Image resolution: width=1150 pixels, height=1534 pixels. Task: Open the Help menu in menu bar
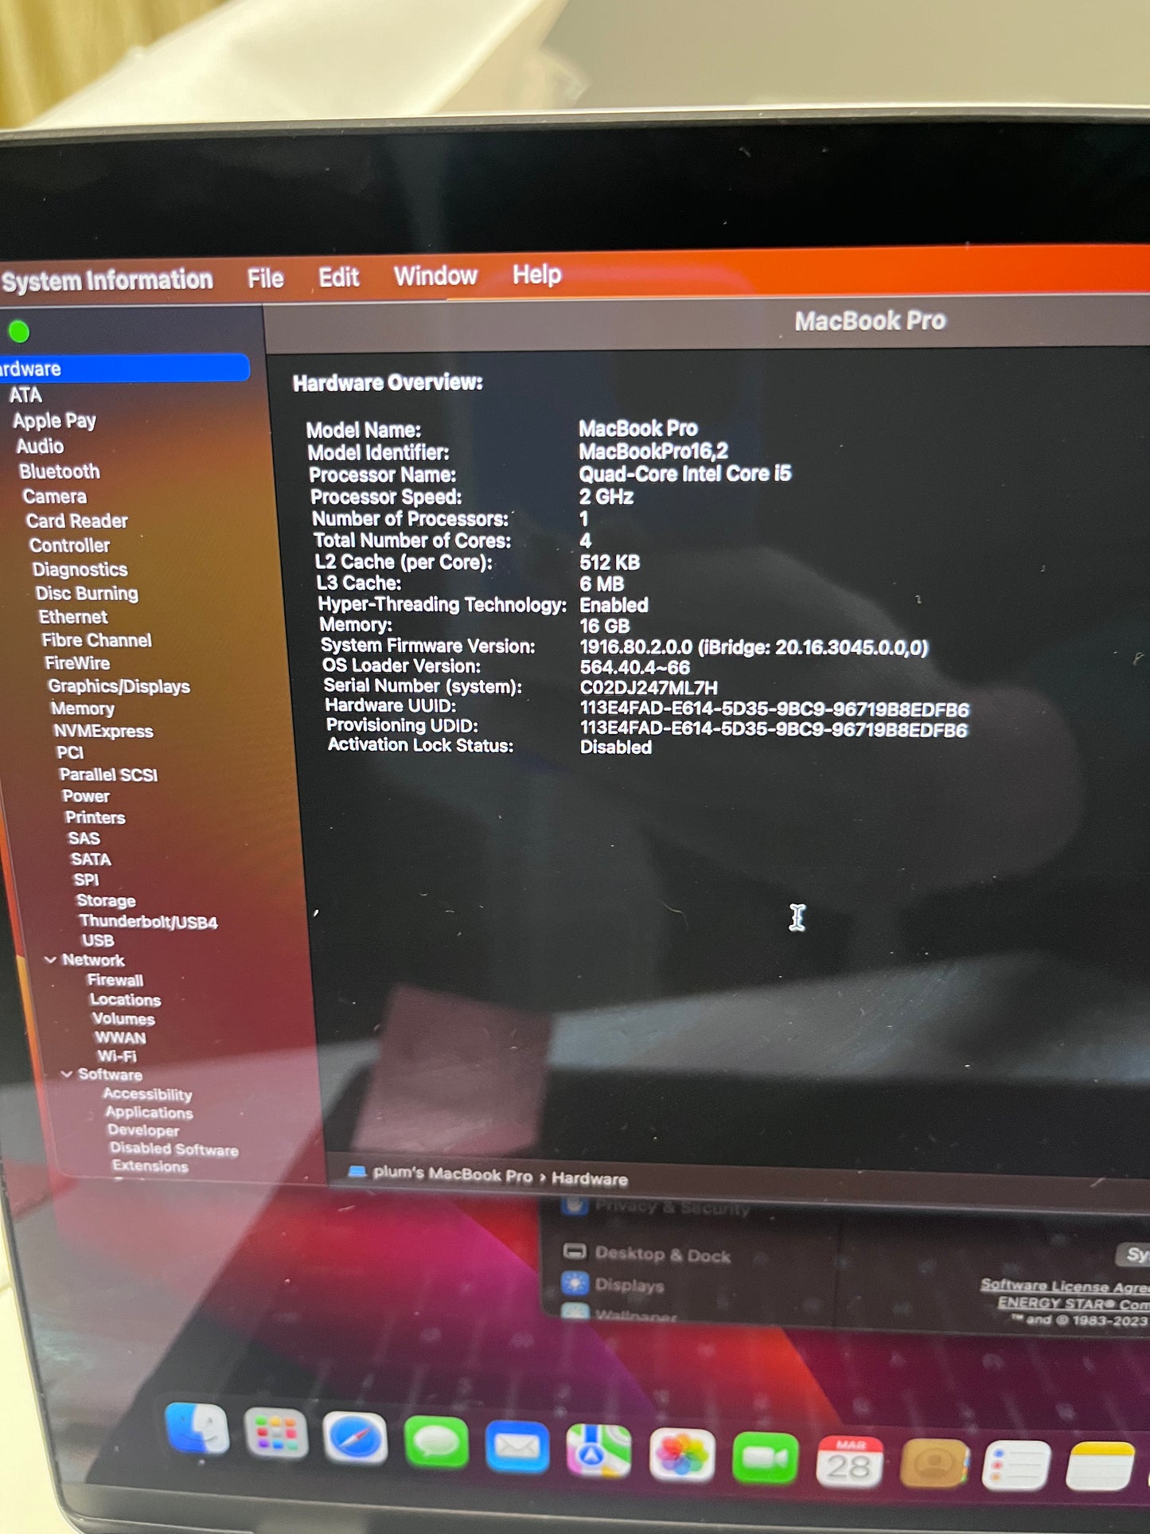point(537,275)
